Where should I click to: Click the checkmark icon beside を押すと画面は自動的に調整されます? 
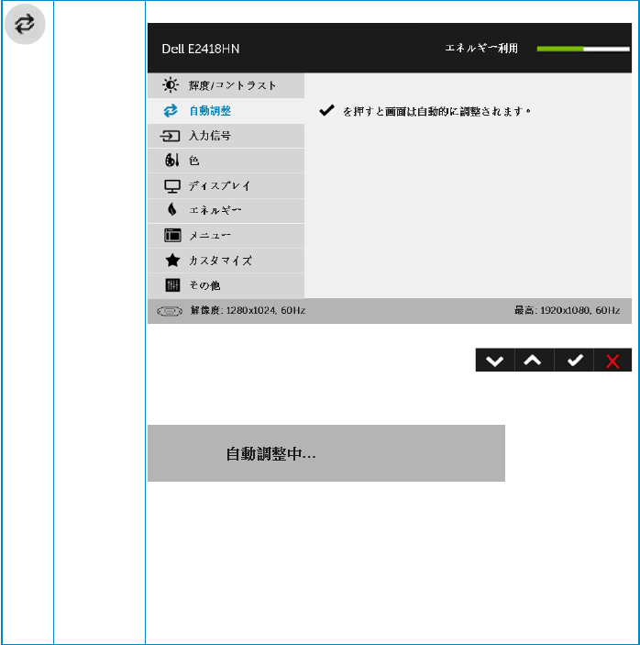tap(326, 110)
